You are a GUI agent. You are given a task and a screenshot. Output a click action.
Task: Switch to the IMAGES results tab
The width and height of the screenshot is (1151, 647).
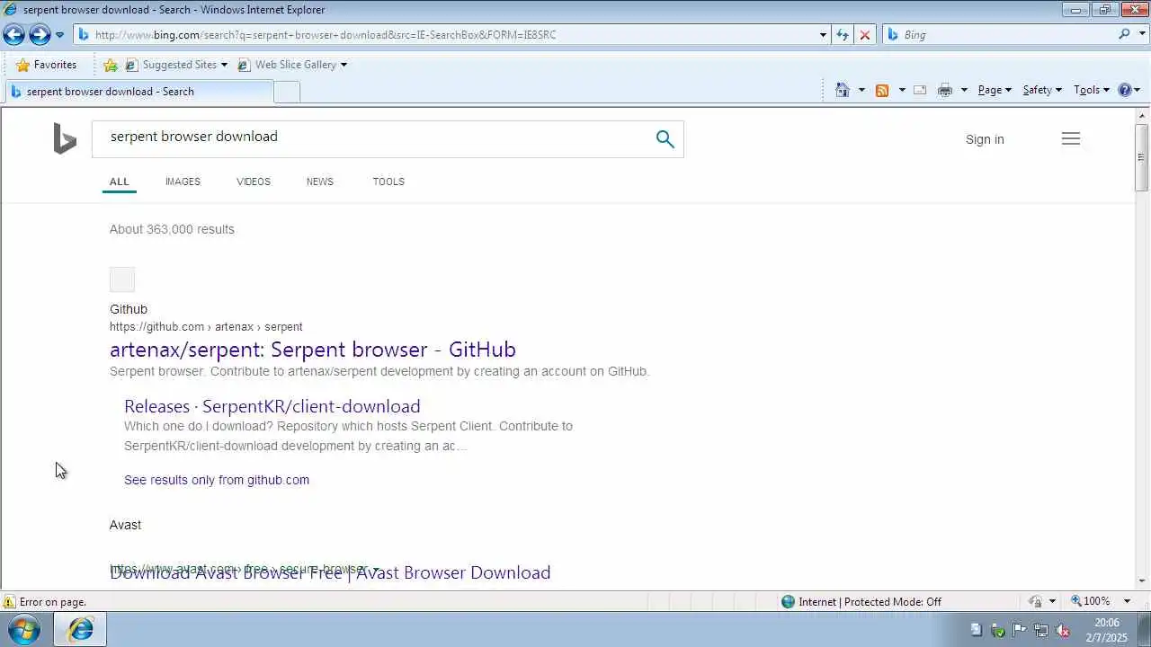(183, 182)
